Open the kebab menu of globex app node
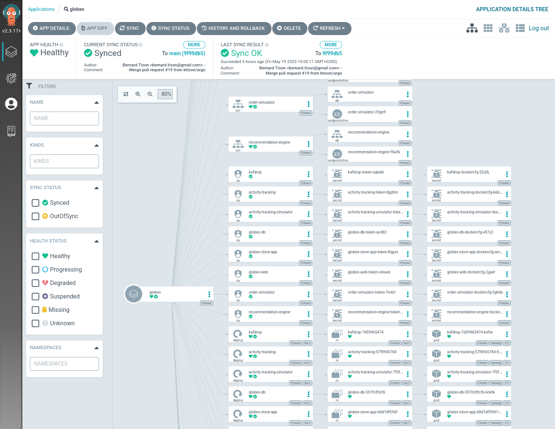Screen dimensions: 555x429 click(x=209, y=294)
